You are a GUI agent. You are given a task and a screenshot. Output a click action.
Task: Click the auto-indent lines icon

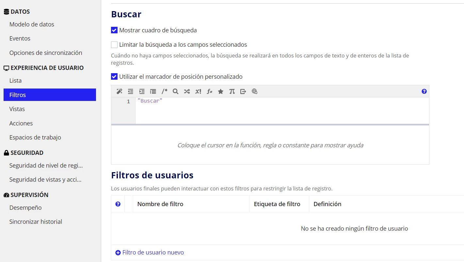click(x=153, y=91)
